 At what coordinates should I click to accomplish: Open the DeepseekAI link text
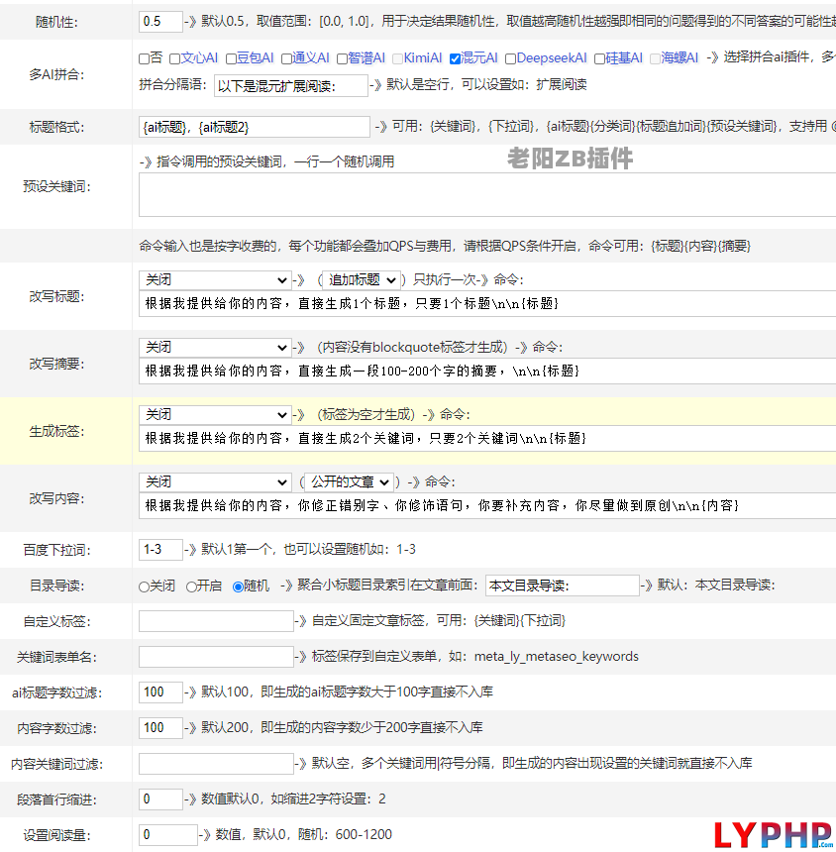(552, 58)
